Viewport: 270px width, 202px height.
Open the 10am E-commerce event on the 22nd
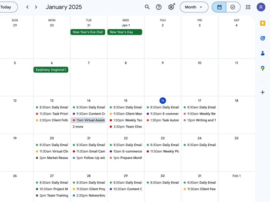pos(126,151)
